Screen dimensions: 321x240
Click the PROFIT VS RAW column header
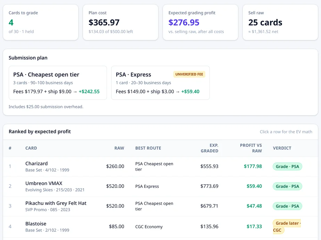251,148
